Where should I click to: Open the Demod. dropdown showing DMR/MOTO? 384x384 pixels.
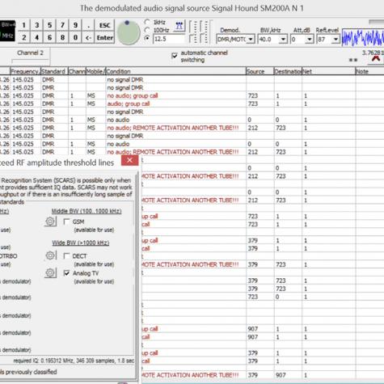[235, 40]
